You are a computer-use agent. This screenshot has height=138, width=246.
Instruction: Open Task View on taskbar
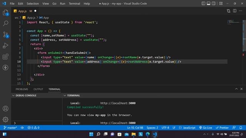[x=105, y=134]
